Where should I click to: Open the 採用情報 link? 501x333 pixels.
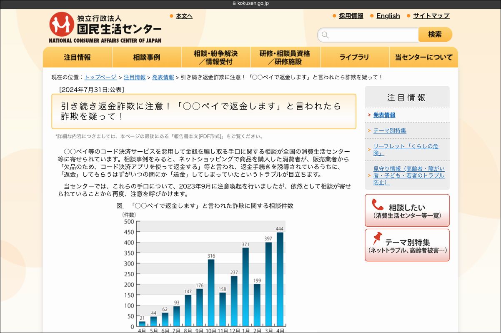point(351,16)
